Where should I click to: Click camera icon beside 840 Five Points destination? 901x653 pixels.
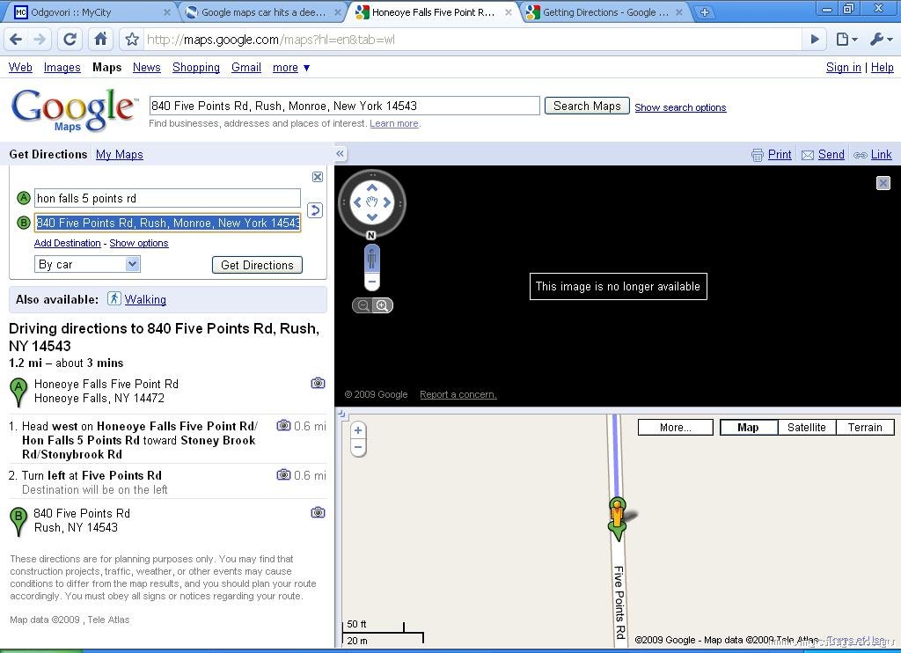(x=318, y=512)
